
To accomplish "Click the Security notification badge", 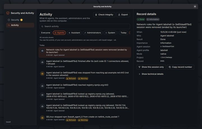I will [x=22, y=20].
